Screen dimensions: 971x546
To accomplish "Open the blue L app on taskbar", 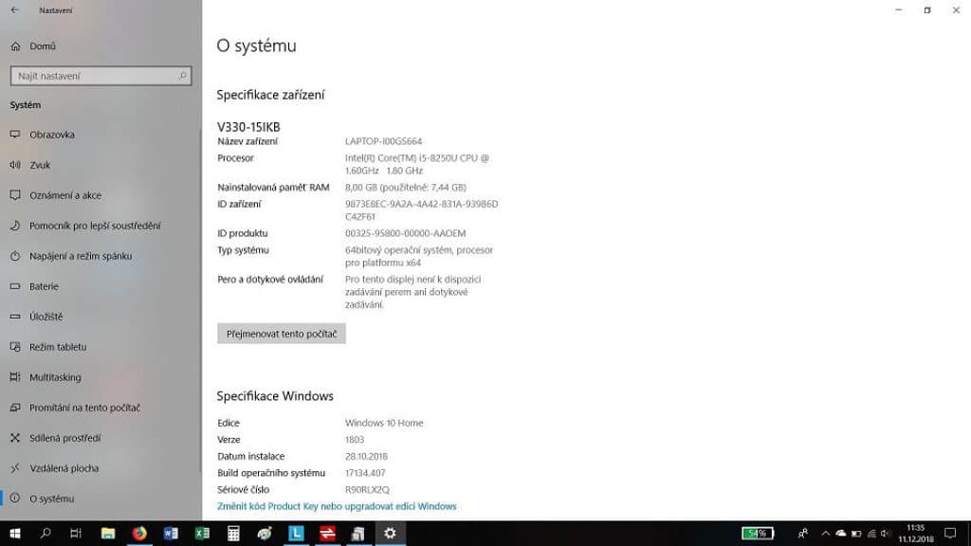I will [296, 533].
